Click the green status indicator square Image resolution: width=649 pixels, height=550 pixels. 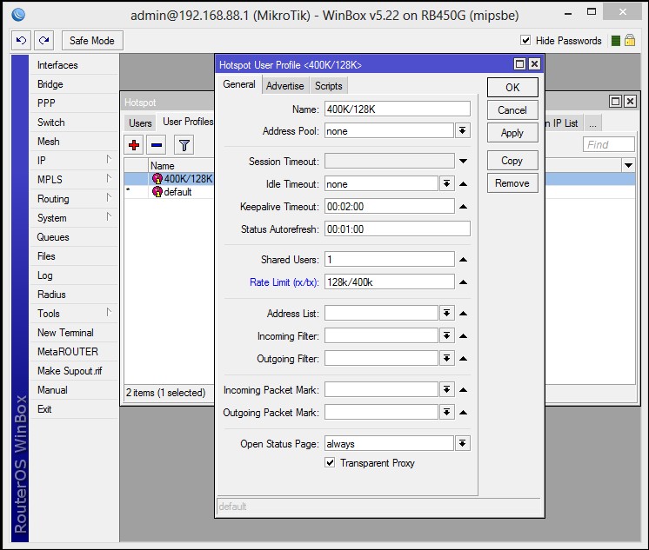tap(615, 41)
